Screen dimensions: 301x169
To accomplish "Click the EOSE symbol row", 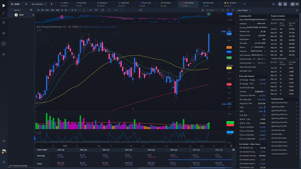I will 21,15.
